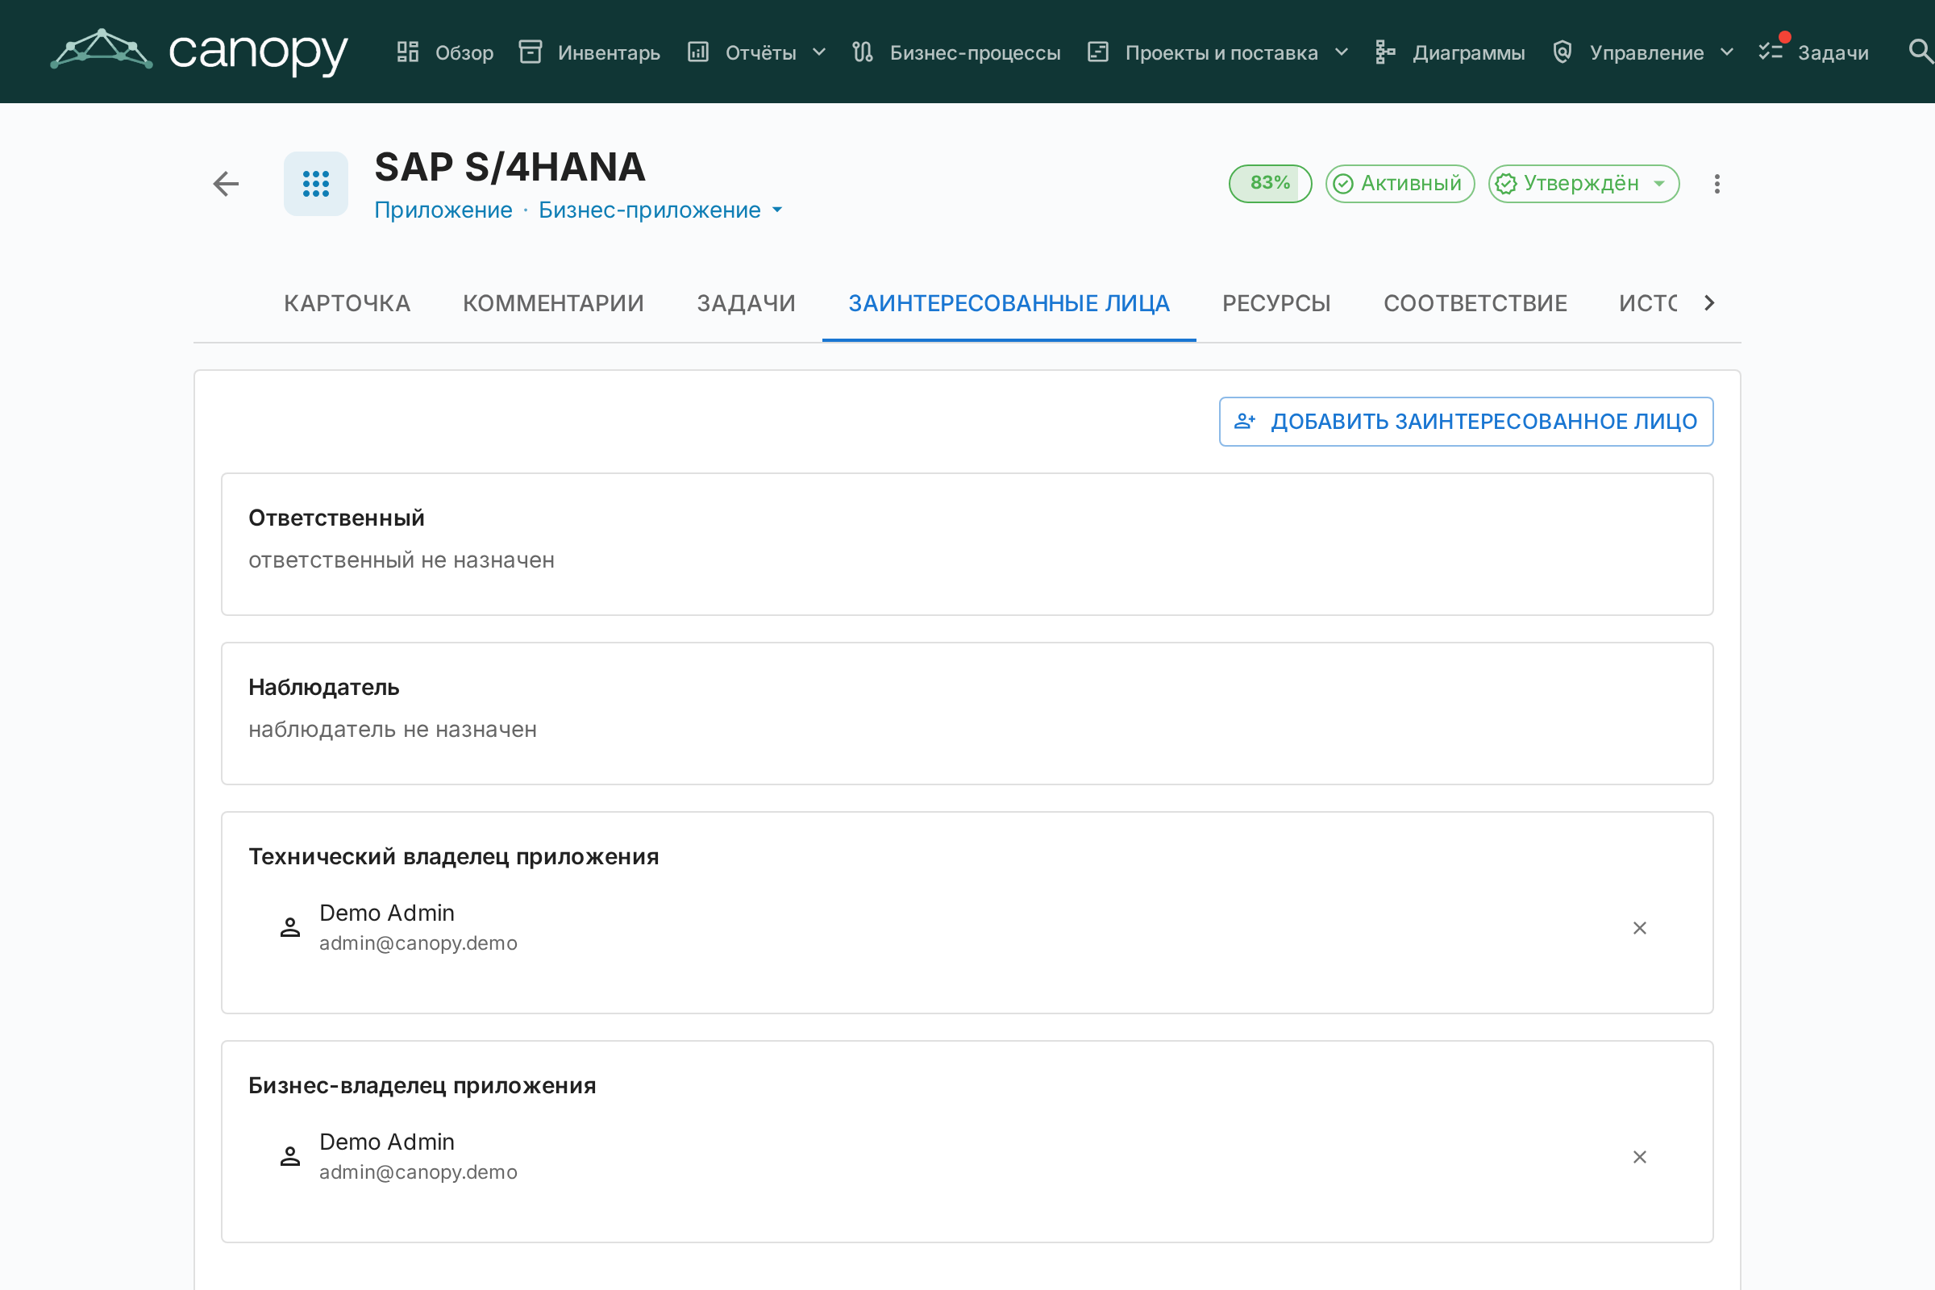1935x1290 pixels.
Task: Click Demo Admin name under Технический владелец
Action: (387, 913)
